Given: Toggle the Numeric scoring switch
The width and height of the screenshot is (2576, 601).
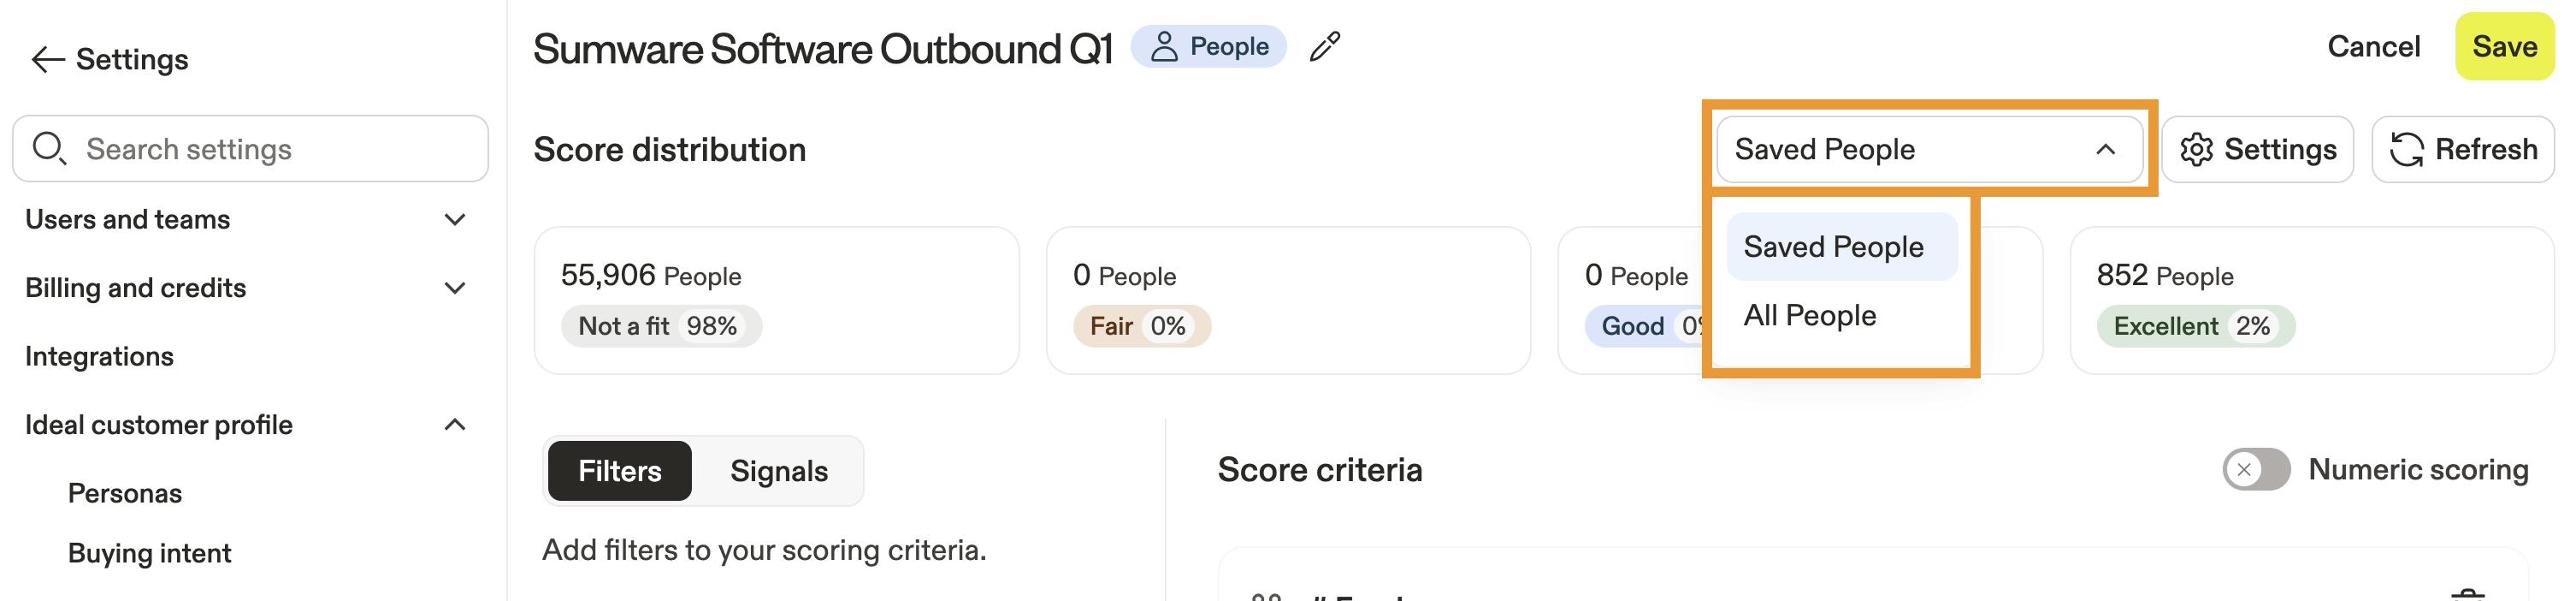Looking at the screenshot, I should [x=2255, y=469].
